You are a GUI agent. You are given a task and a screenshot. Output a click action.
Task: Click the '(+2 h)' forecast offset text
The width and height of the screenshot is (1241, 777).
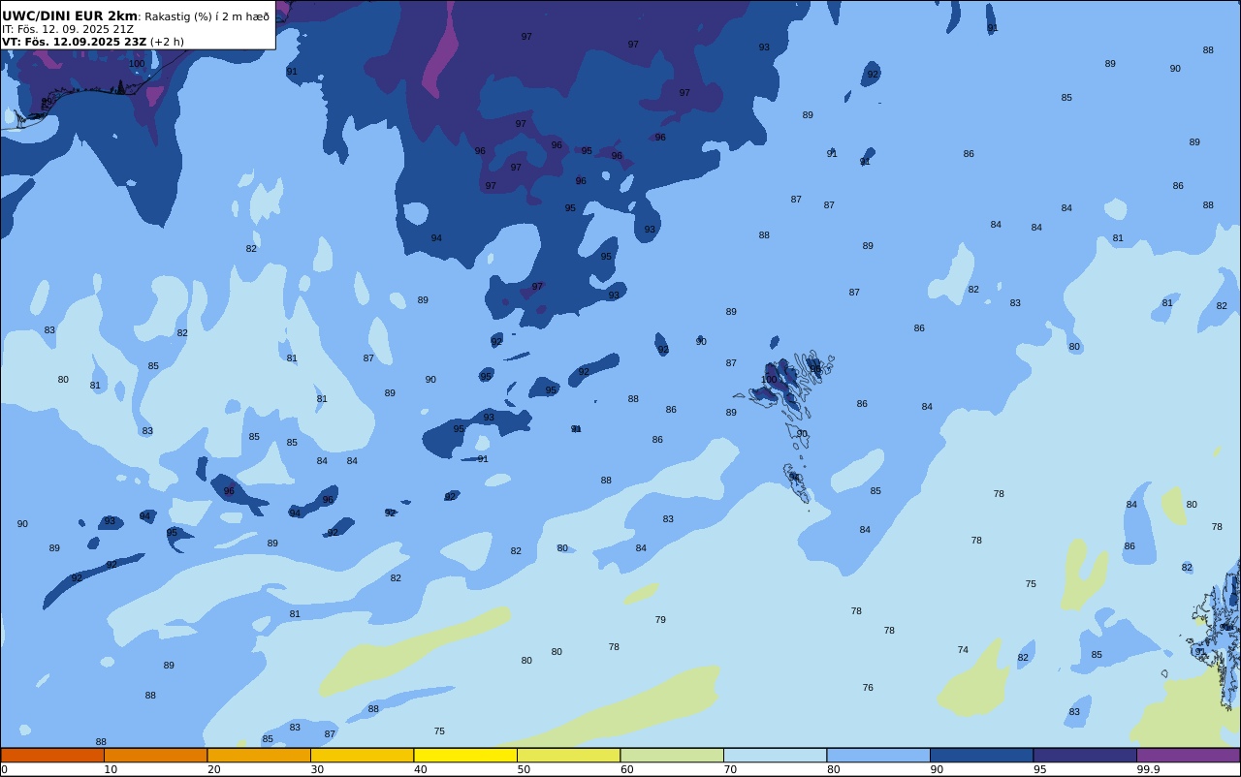167,42
